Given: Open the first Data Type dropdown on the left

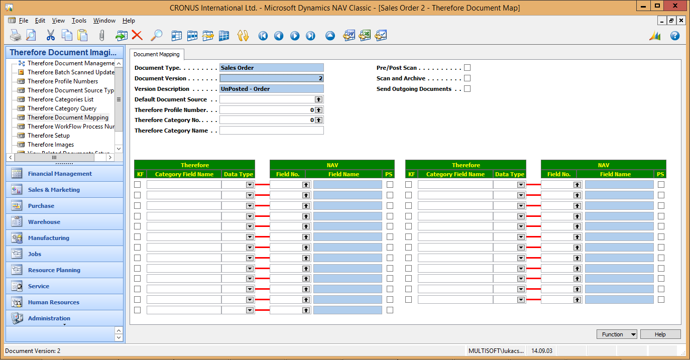Looking at the screenshot, I should point(250,185).
